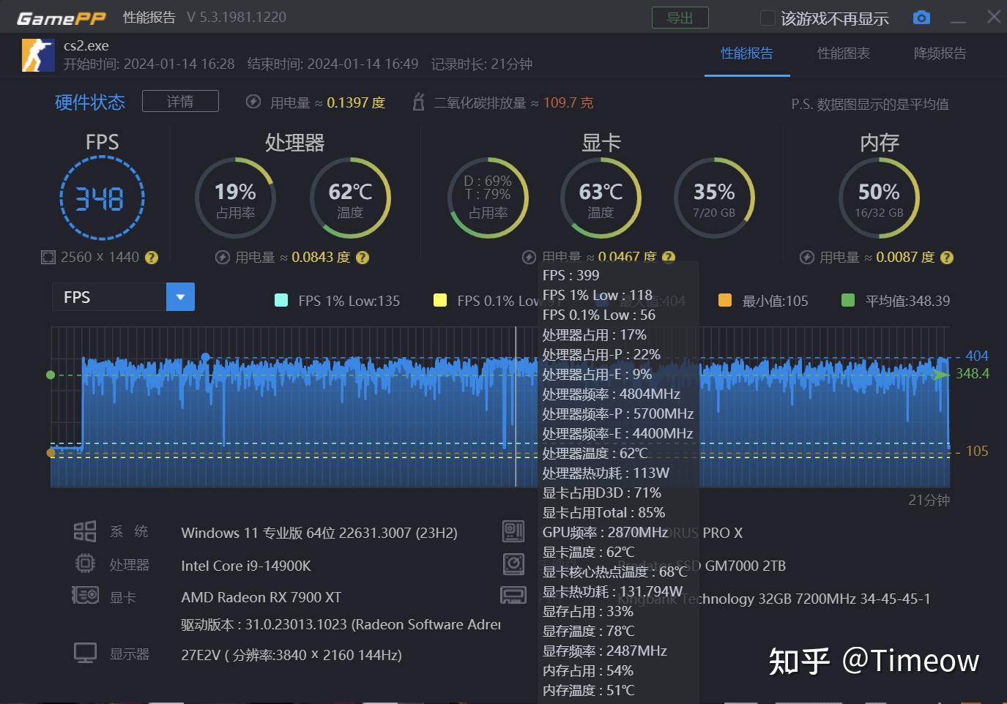1007x704 pixels.
Task: Click the processor 62℃ temperature gauge
Action: [x=350, y=198]
